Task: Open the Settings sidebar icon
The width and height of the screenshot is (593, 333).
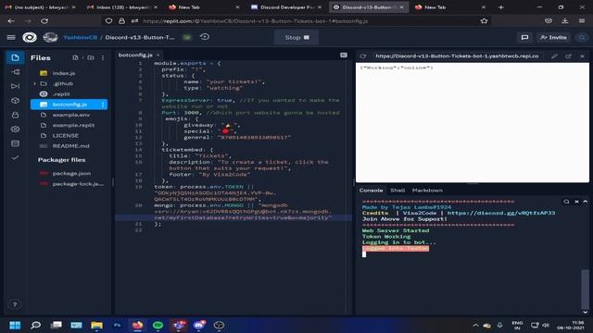Action: coord(15,129)
